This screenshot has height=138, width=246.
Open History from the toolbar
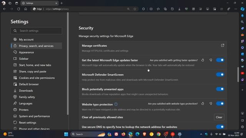[172, 9]
